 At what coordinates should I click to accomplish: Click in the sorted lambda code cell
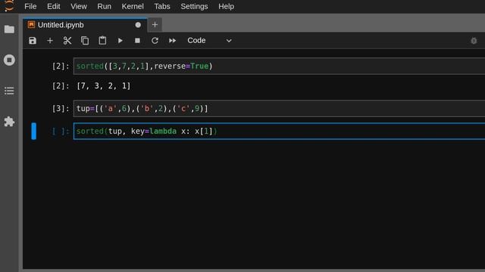pos(279,131)
